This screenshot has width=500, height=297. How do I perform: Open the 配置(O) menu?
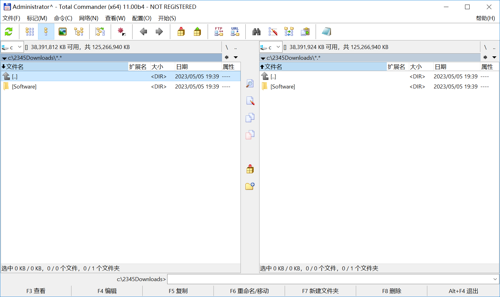pyautogui.click(x=142, y=18)
